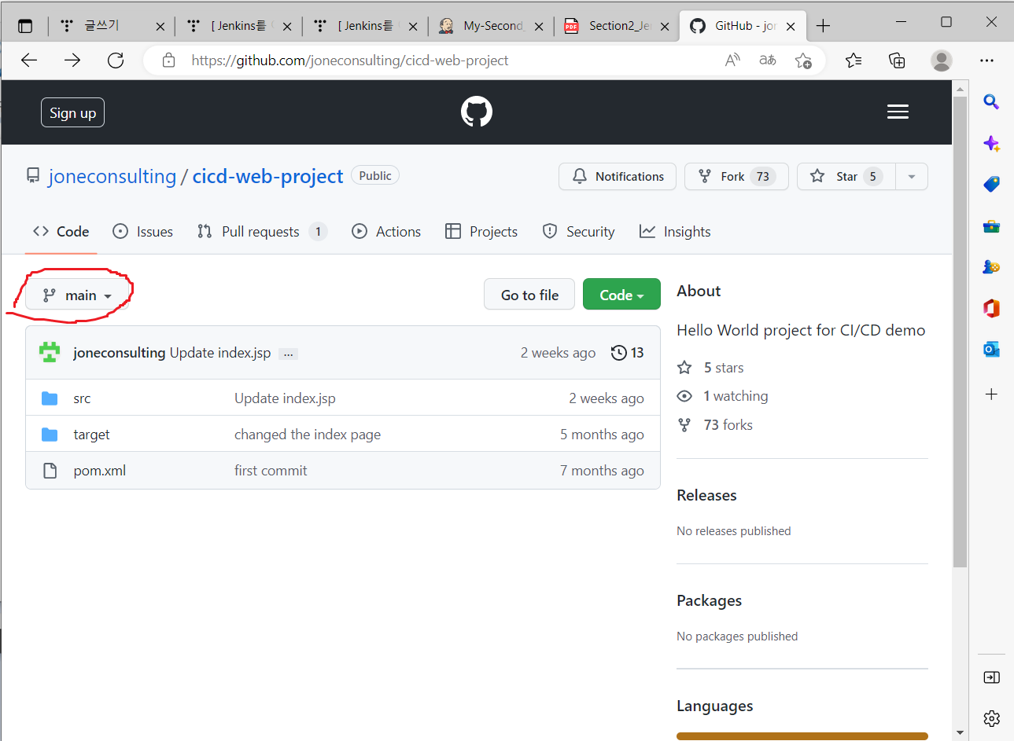The height and width of the screenshot is (741, 1014).
Task: Open the joneconsulting owner link
Action: [x=112, y=177]
